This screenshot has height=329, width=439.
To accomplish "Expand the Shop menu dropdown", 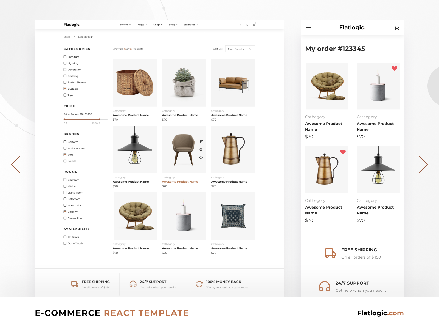I will [x=158, y=25].
